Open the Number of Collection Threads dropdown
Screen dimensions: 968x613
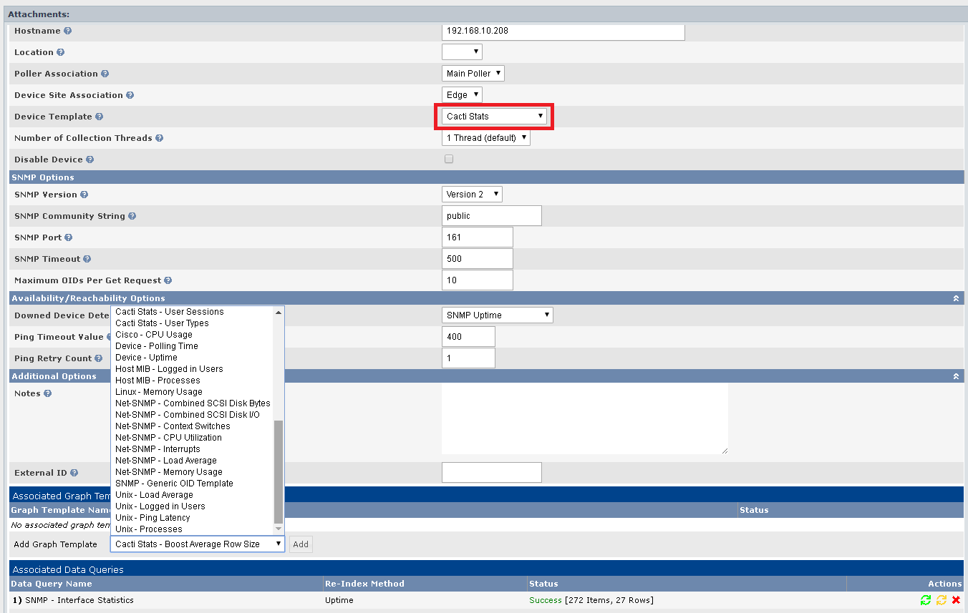coord(486,137)
